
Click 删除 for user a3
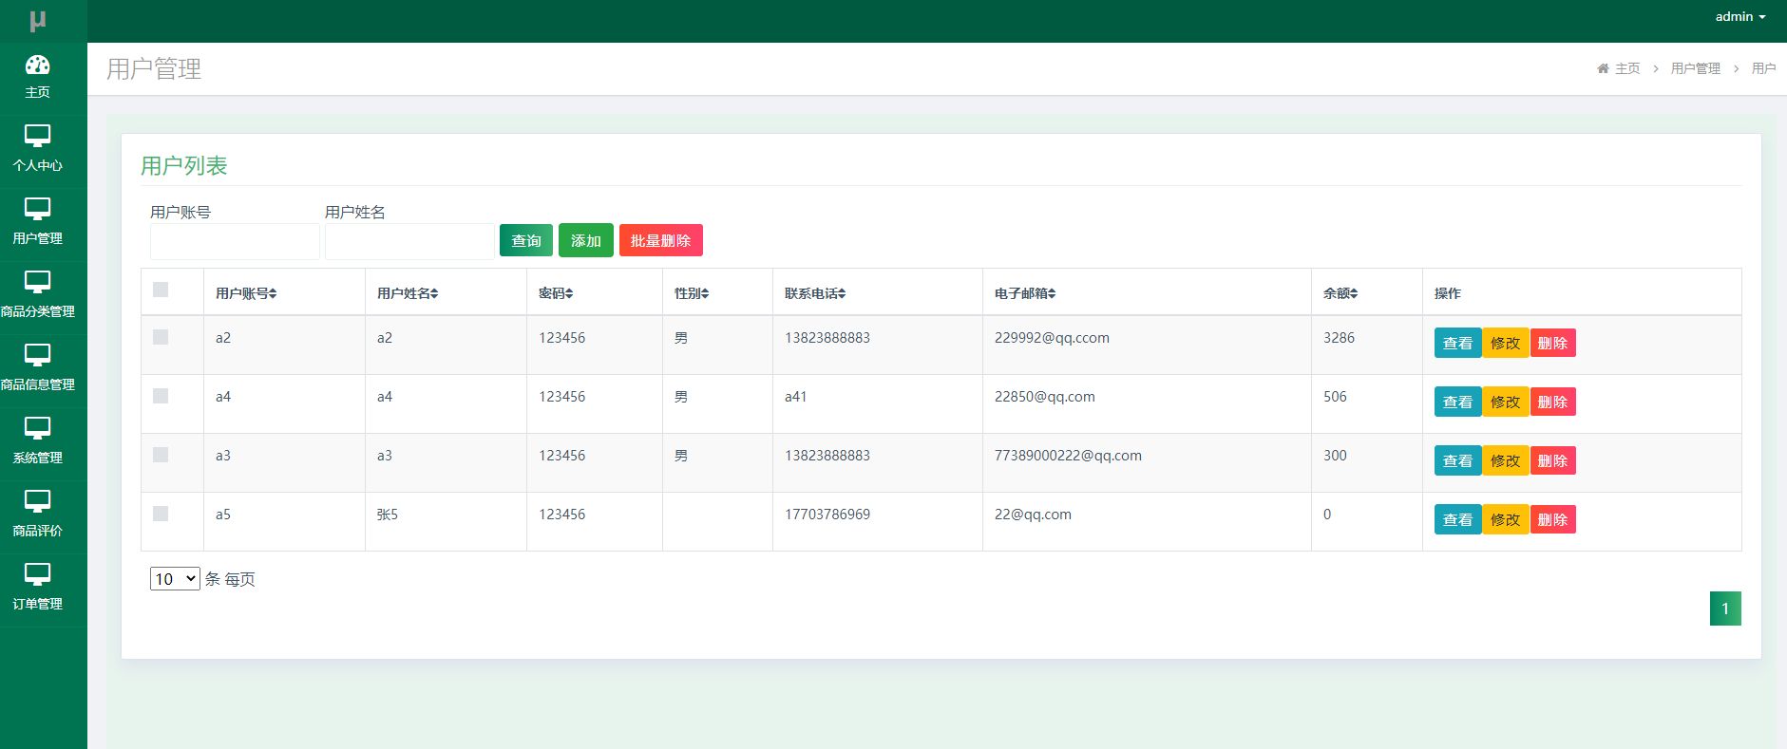tap(1552, 460)
